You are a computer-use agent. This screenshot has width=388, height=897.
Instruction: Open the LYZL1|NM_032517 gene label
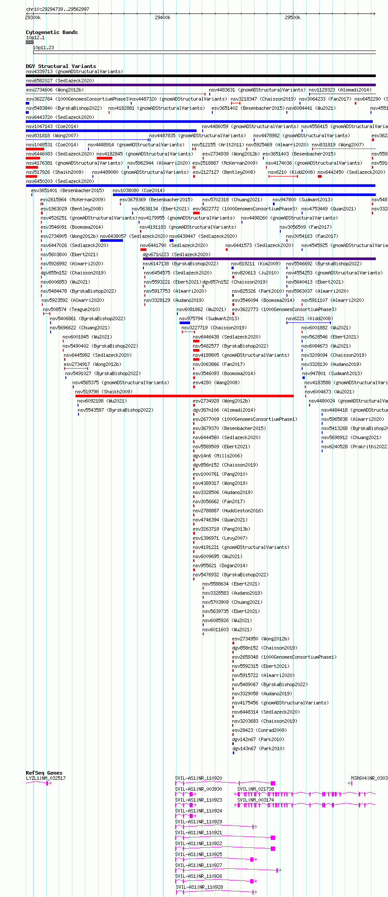(46, 778)
